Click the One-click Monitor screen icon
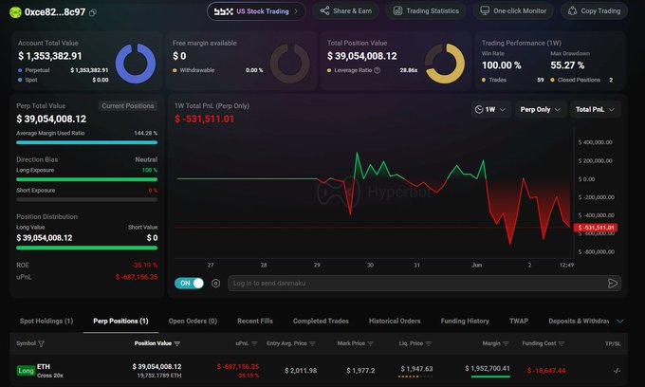 coord(485,10)
